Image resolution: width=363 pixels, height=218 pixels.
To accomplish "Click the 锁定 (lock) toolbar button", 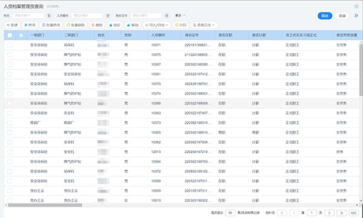I will [115, 25].
